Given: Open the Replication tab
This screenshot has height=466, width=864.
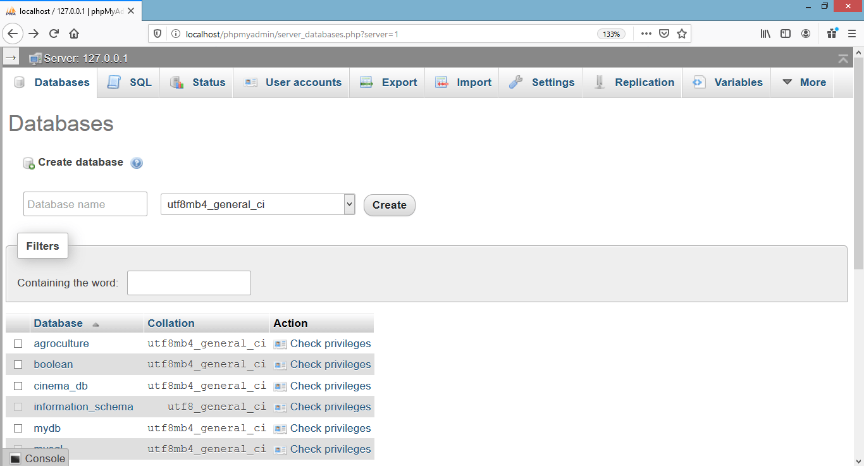Looking at the screenshot, I should [633, 82].
